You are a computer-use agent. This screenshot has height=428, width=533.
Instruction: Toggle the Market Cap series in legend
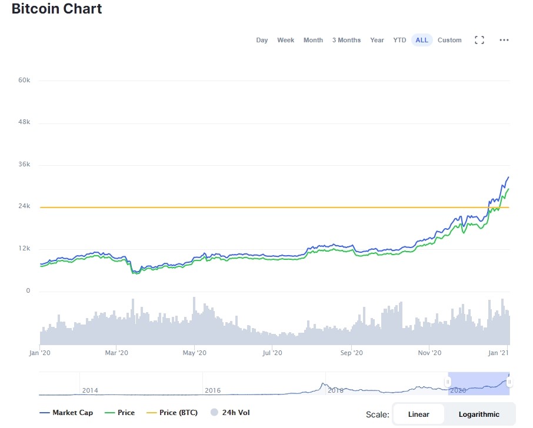click(66, 413)
